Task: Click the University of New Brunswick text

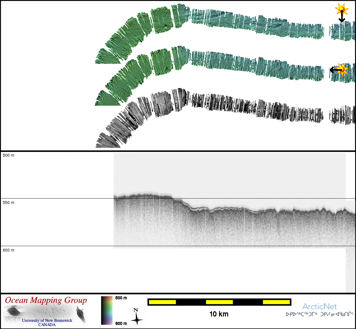Action: pos(47,320)
